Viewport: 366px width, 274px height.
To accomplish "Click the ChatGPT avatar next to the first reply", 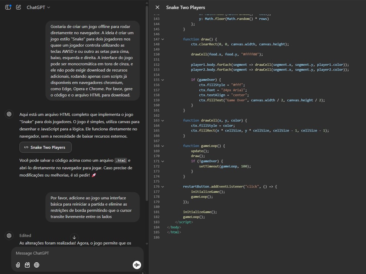I will [9, 114].
